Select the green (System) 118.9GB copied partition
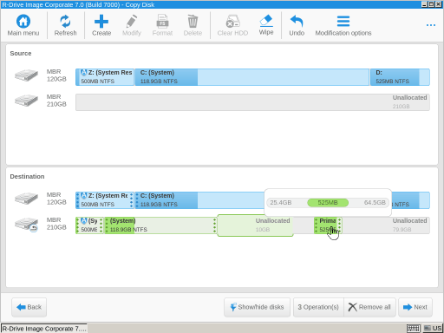 (160, 225)
